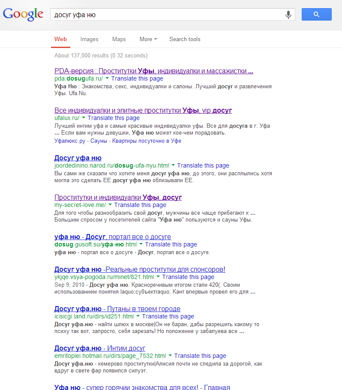The image size is (342, 390).
Task: Expand arrow next to joordedinino.narod.ru URL
Action: (173, 165)
